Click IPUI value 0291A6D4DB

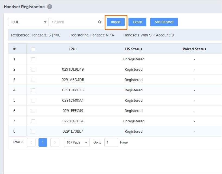point(73,80)
